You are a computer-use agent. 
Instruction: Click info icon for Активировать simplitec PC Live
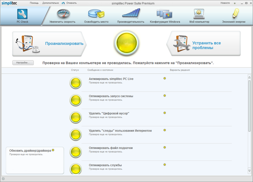click(x=164, y=78)
